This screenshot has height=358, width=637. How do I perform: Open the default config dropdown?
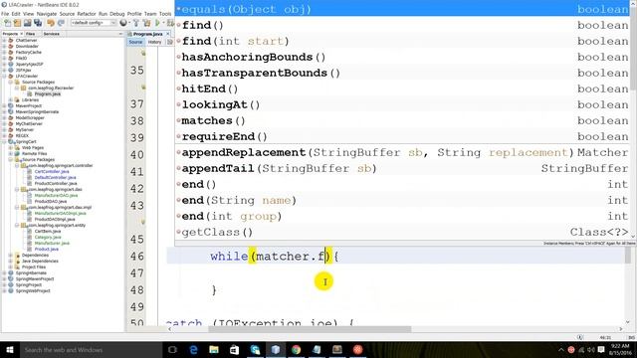[x=94, y=23]
